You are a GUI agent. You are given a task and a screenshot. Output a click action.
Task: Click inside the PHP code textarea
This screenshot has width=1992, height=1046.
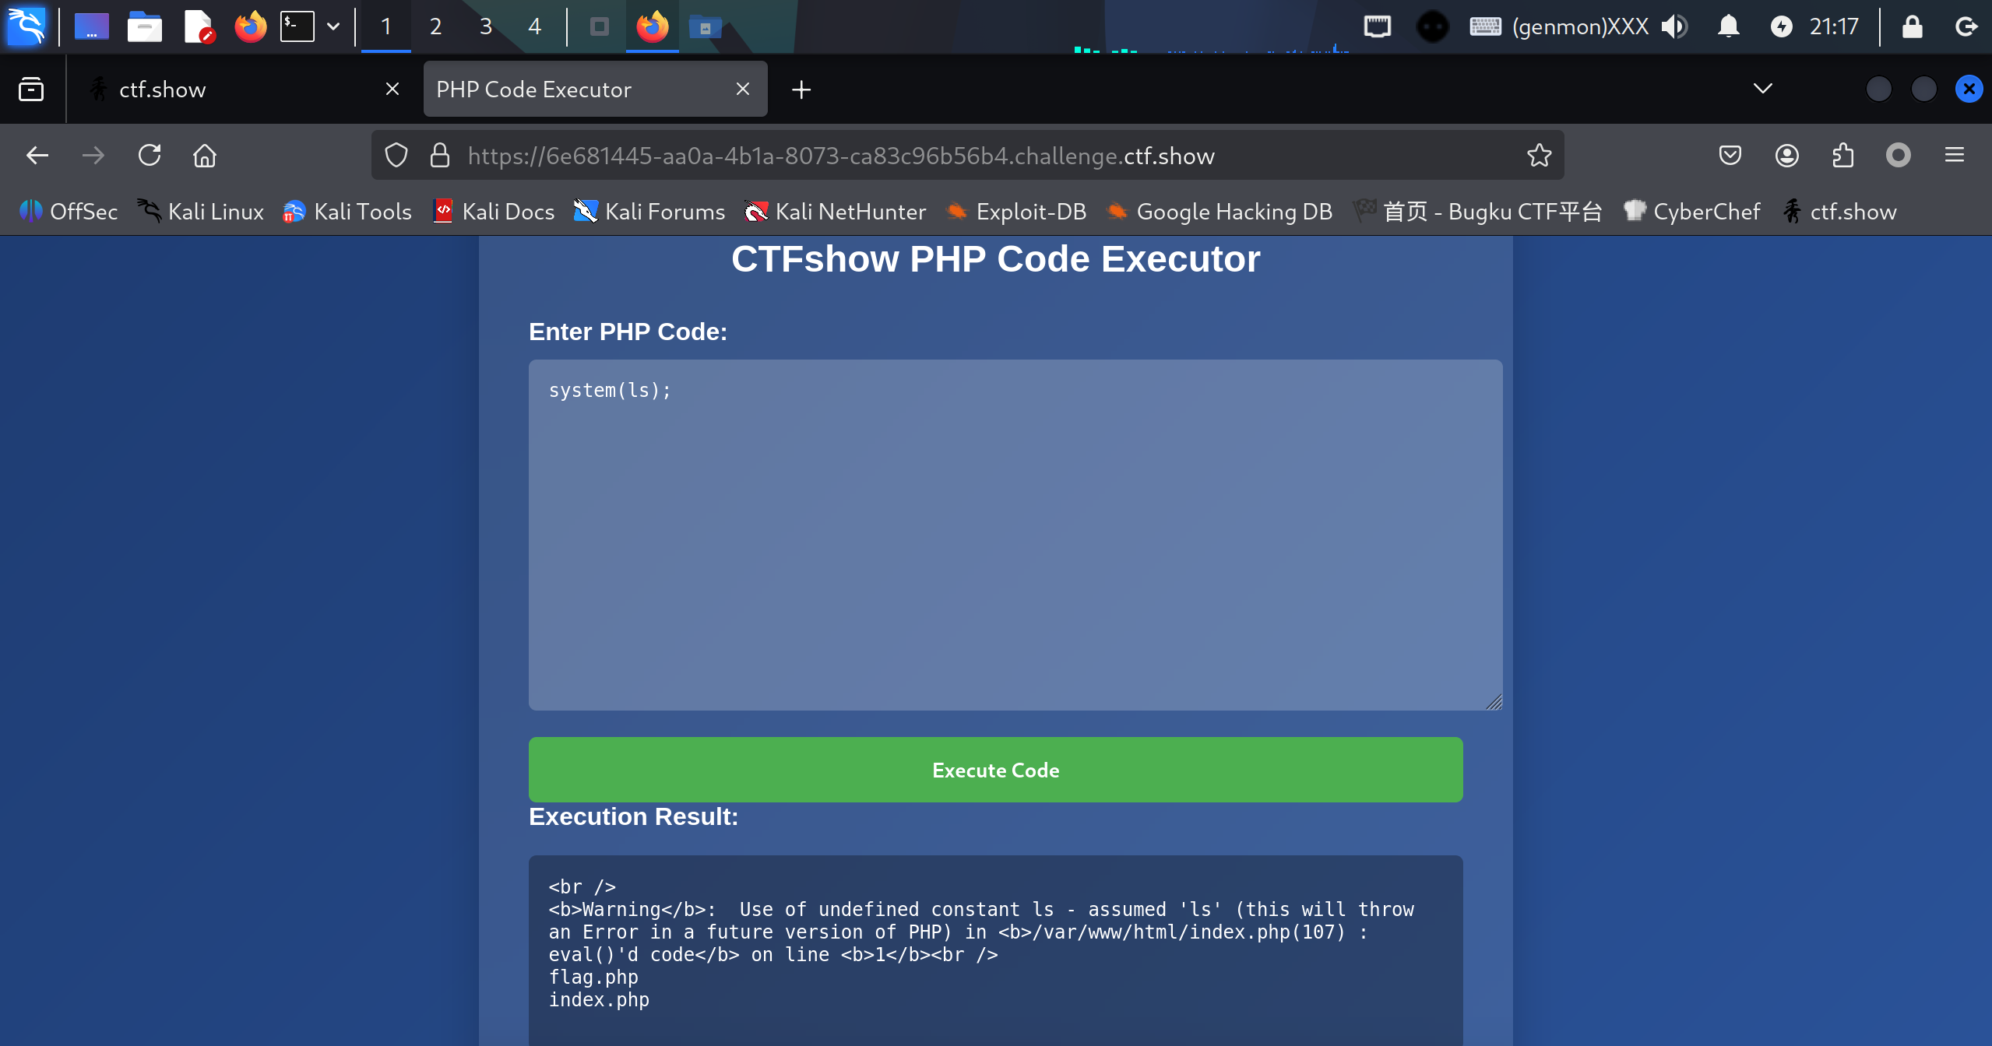[1012, 537]
